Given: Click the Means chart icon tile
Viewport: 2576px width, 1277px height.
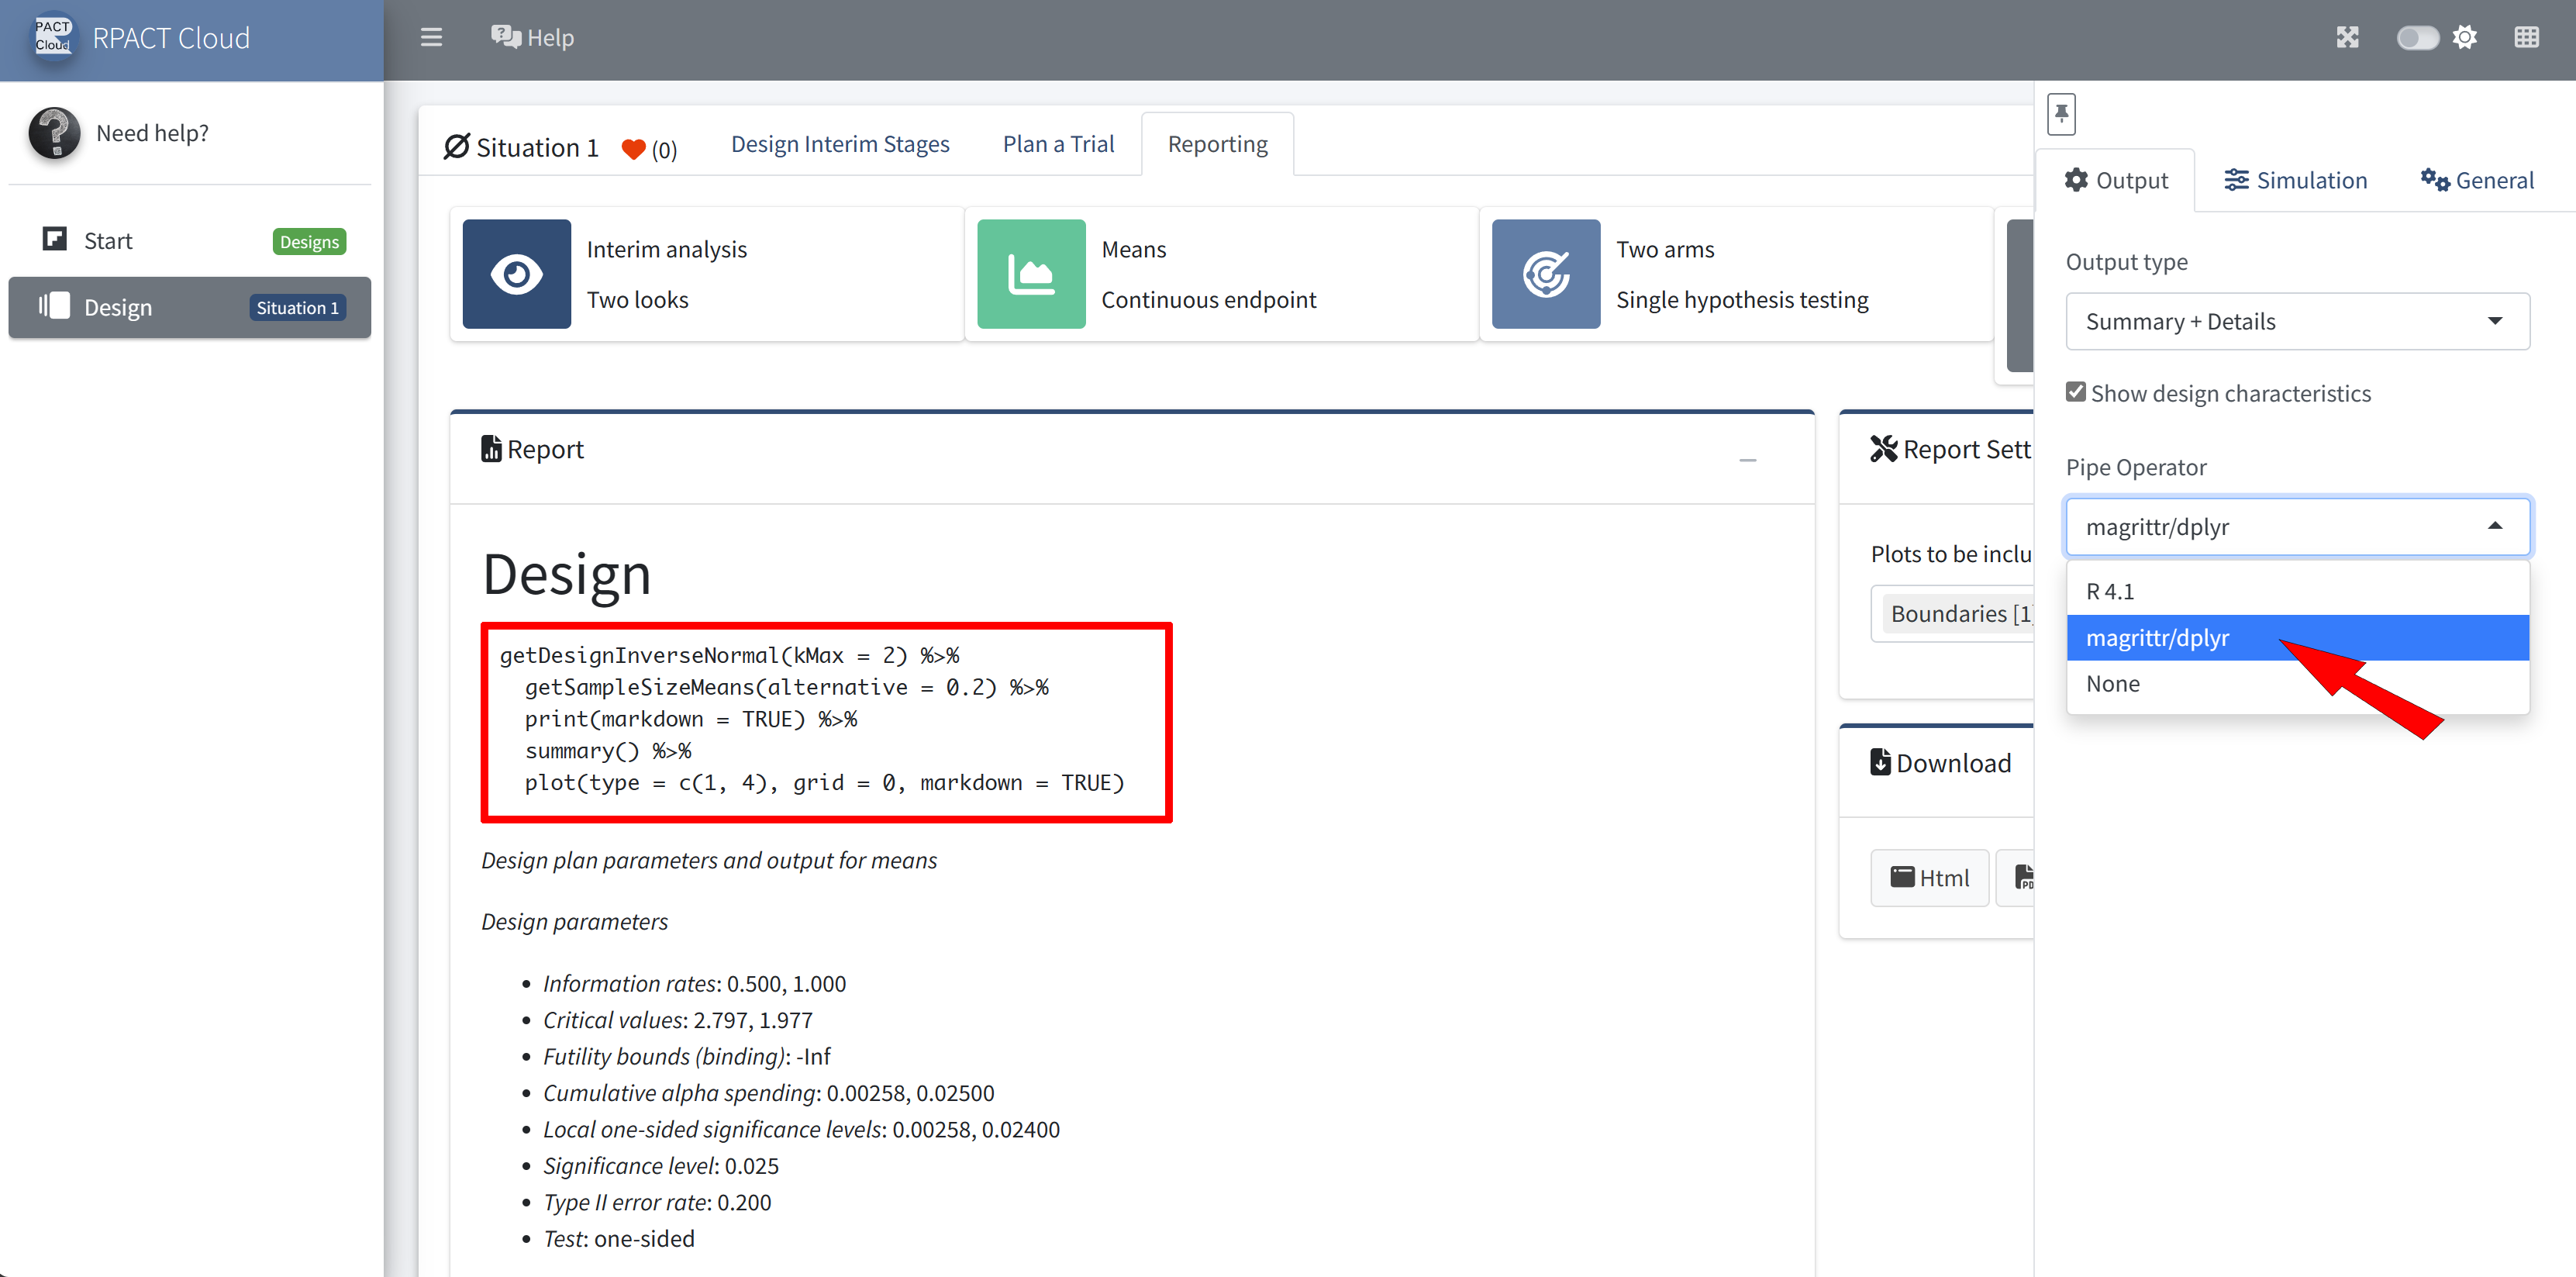Looking at the screenshot, I should (1030, 274).
